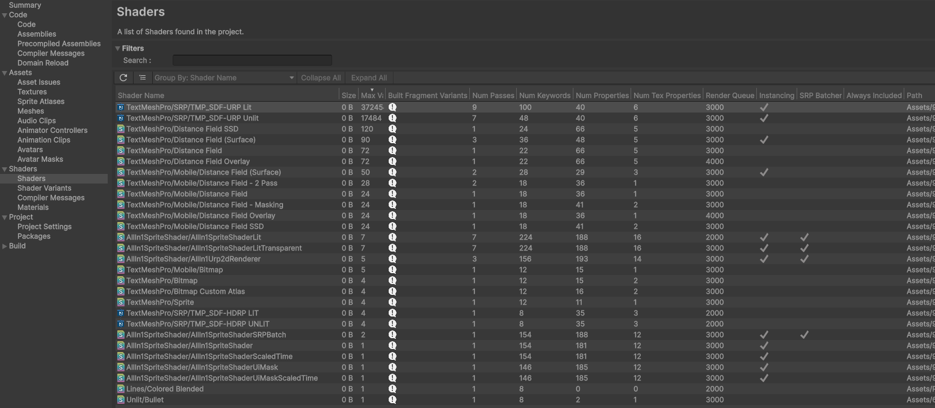This screenshot has width=935, height=408.
Task: Collapse the Filters section
Action: click(x=118, y=48)
